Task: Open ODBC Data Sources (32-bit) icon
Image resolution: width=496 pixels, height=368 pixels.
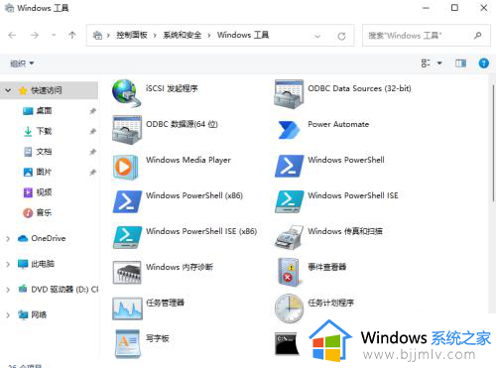Action: click(289, 94)
